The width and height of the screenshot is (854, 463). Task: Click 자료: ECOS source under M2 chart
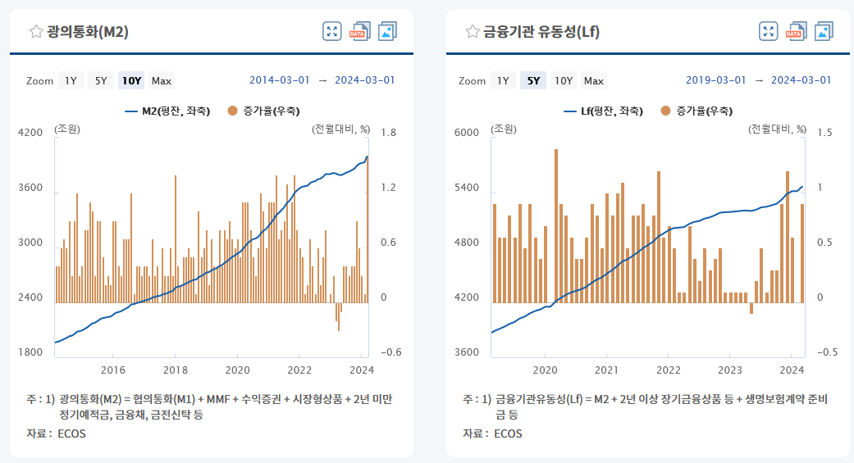tap(56, 433)
